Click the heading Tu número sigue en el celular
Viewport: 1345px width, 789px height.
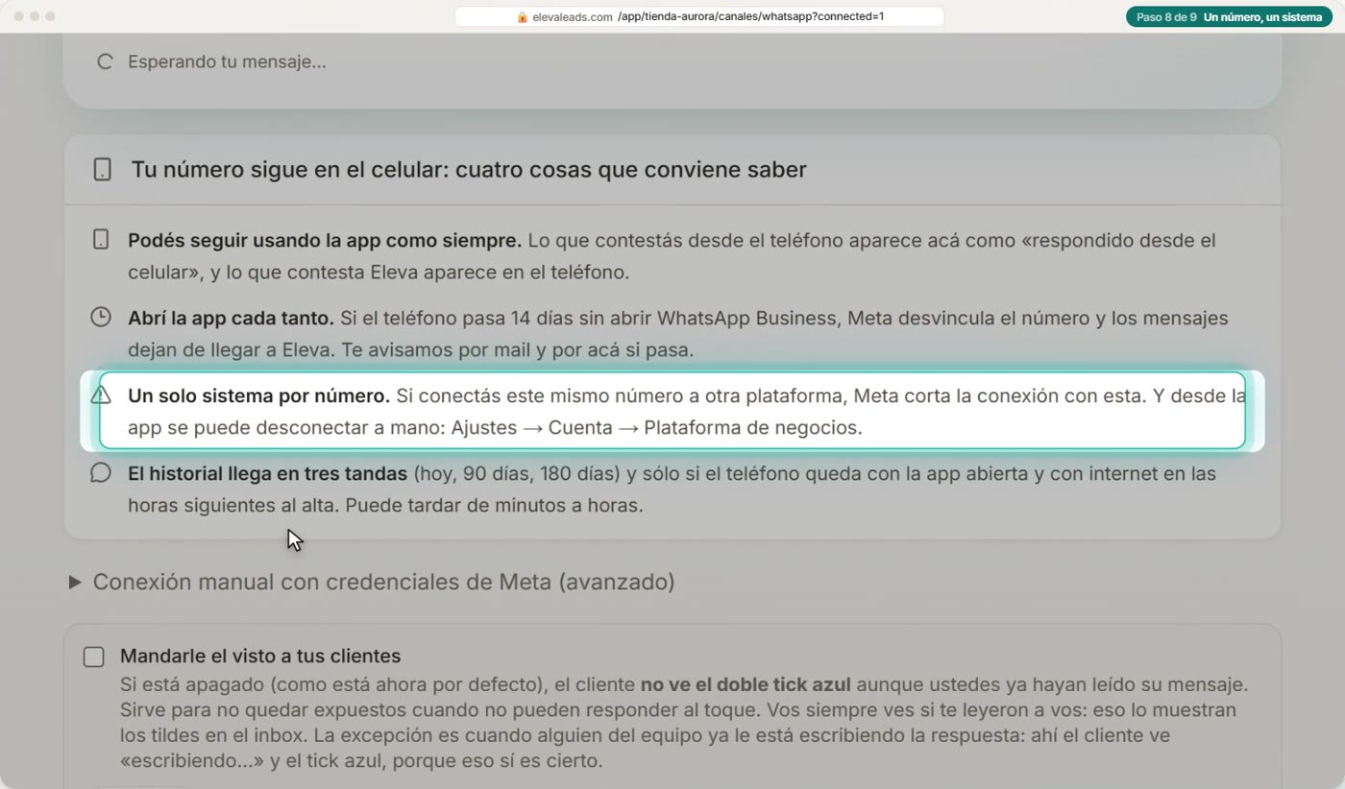[469, 170]
